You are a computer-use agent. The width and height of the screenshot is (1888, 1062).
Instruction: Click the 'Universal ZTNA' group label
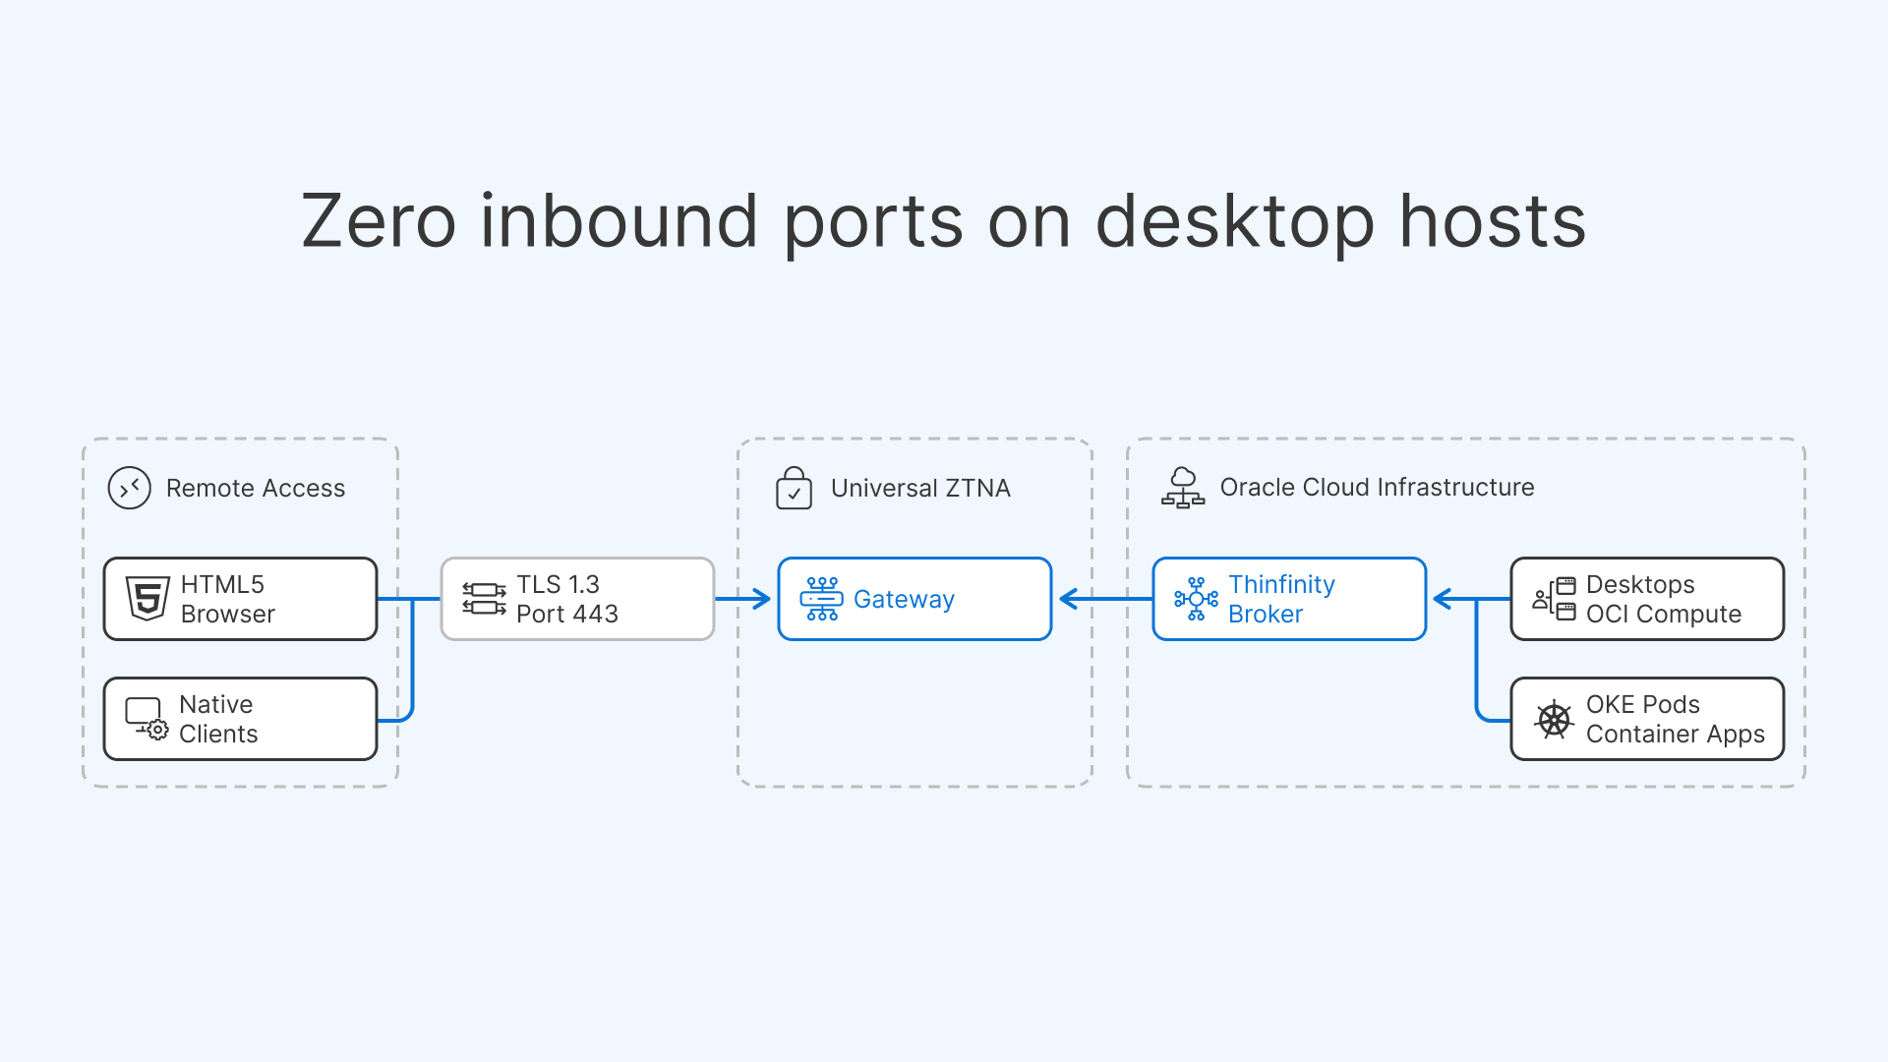[x=920, y=488]
